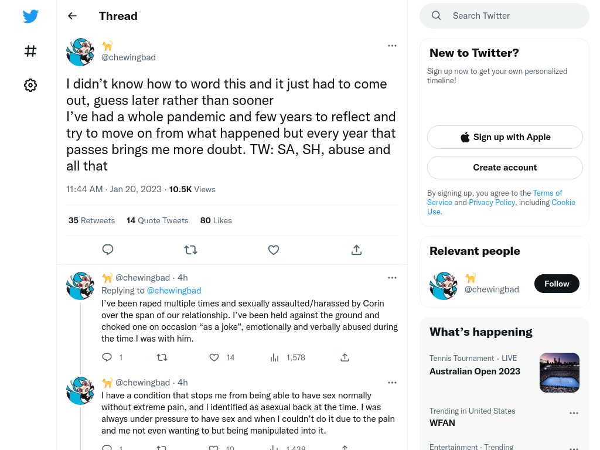Viewport: 600px width, 450px height.
Task: Click the retweet icon on the main tweet
Action: (x=190, y=250)
